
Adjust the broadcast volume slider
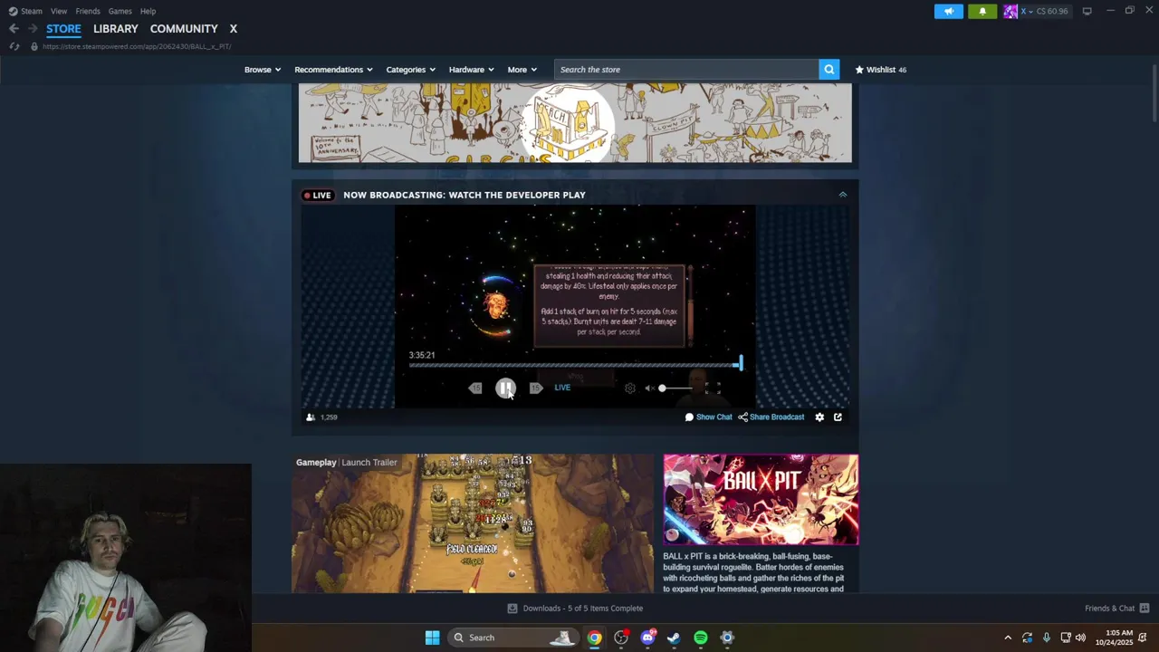coord(675,388)
